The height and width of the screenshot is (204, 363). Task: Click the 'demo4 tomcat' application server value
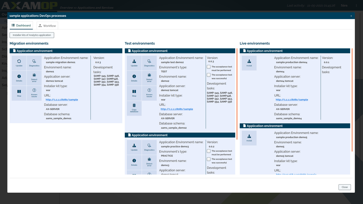(x=285, y=81)
